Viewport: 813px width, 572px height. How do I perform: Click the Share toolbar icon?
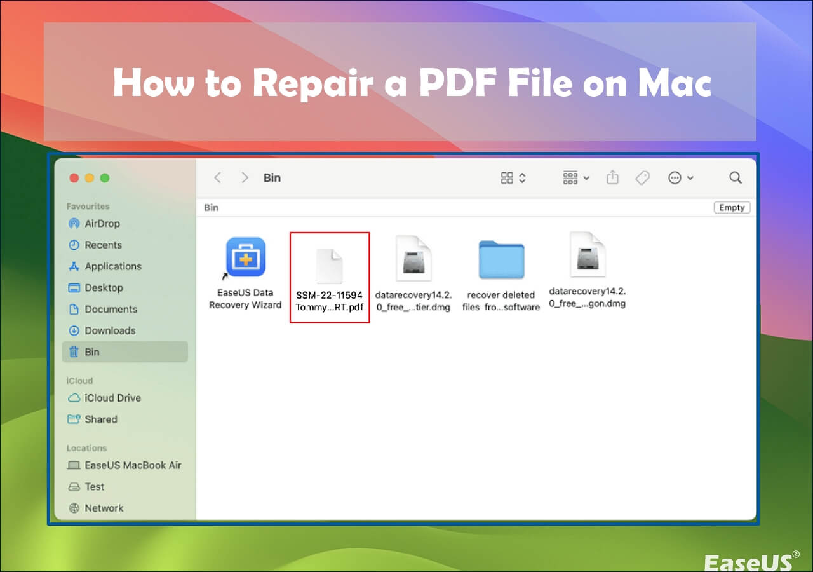612,177
